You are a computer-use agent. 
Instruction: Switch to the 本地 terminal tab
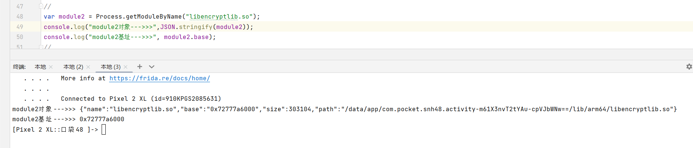tap(40, 67)
